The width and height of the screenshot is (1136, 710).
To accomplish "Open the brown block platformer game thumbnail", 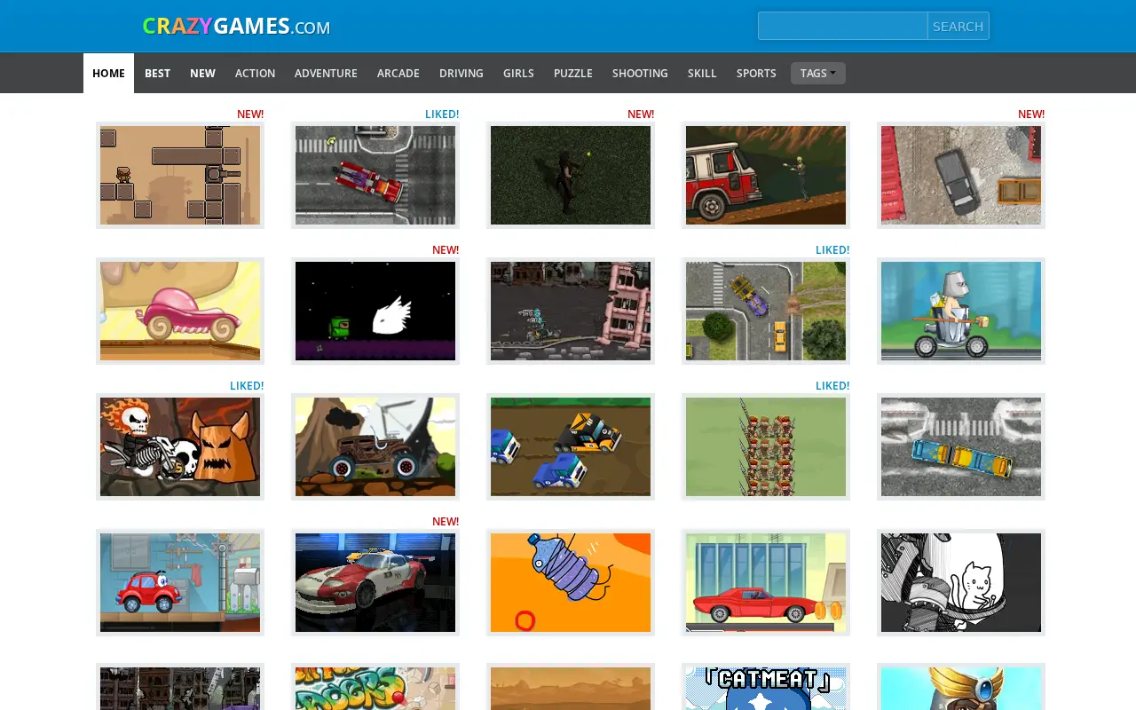I will pyautogui.click(x=180, y=175).
